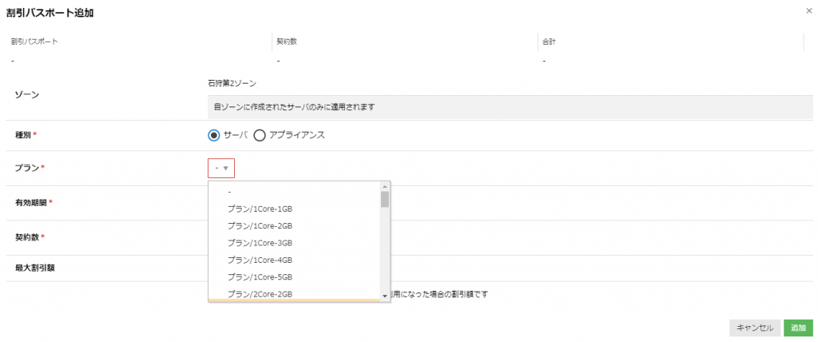
Task: Click the plan list scrollbar thumb
Action: (385, 199)
